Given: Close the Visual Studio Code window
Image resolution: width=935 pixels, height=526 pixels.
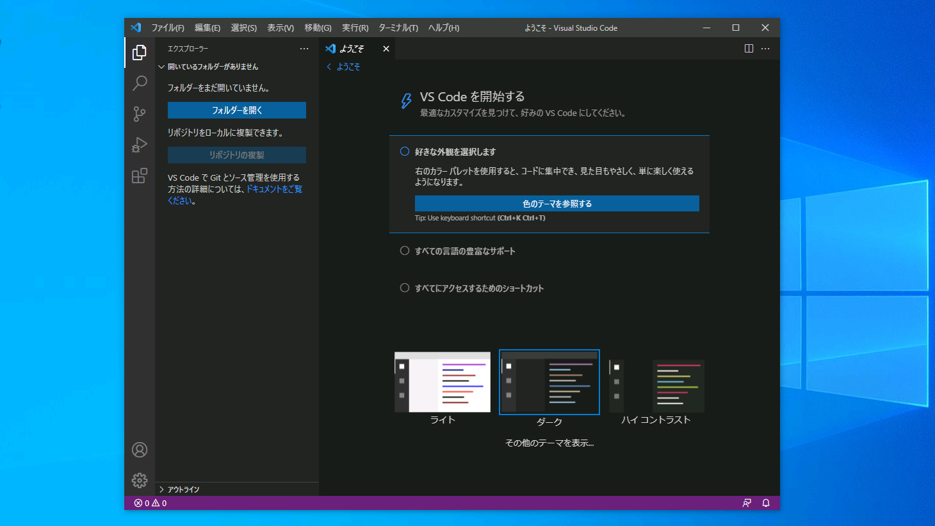Looking at the screenshot, I should click(765, 28).
